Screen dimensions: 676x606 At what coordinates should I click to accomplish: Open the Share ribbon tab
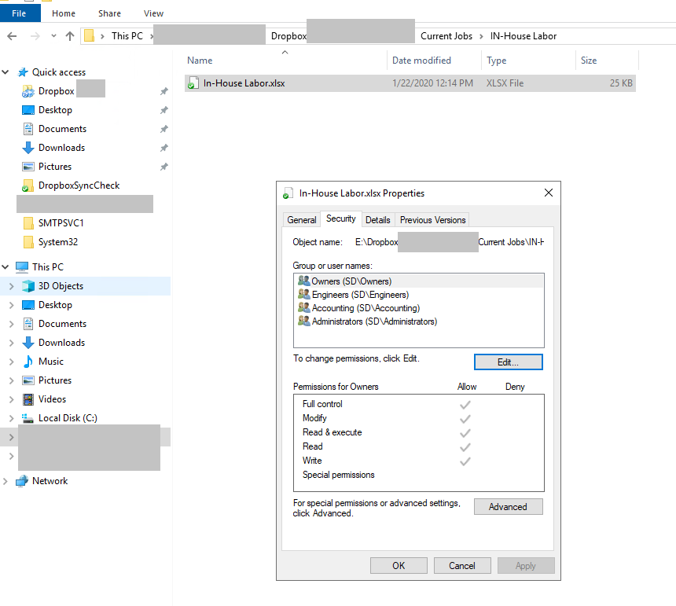(x=109, y=13)
